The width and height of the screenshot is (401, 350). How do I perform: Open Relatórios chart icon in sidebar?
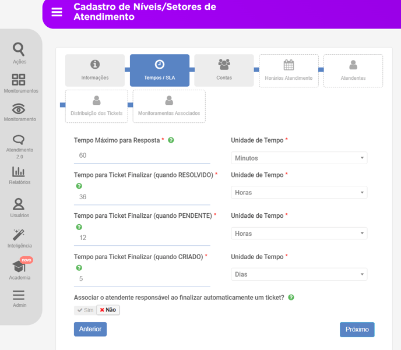pos(19,172)
